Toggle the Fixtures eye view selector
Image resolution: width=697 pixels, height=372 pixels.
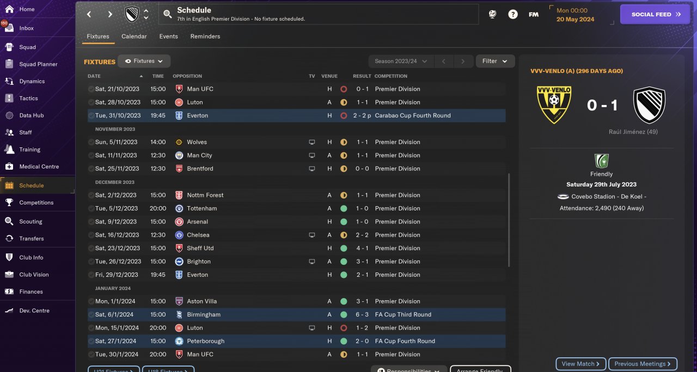pos(144,61)
